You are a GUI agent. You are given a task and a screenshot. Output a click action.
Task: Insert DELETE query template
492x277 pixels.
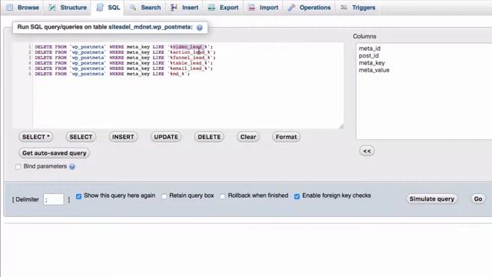point(209,137)
